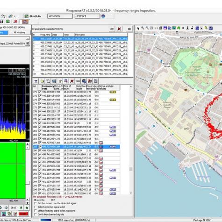The width and height of the screenshot is (222, 222).
Task: Click the first icon in signal list toolbar
Action: tap(36, 81)
